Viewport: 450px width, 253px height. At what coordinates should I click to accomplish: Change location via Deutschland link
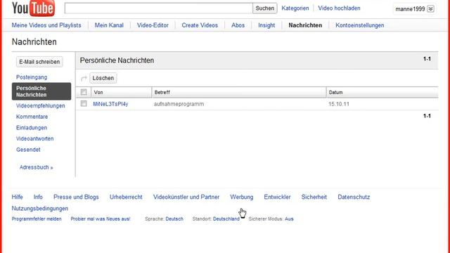pyautogui.click(x=226, y=219)
